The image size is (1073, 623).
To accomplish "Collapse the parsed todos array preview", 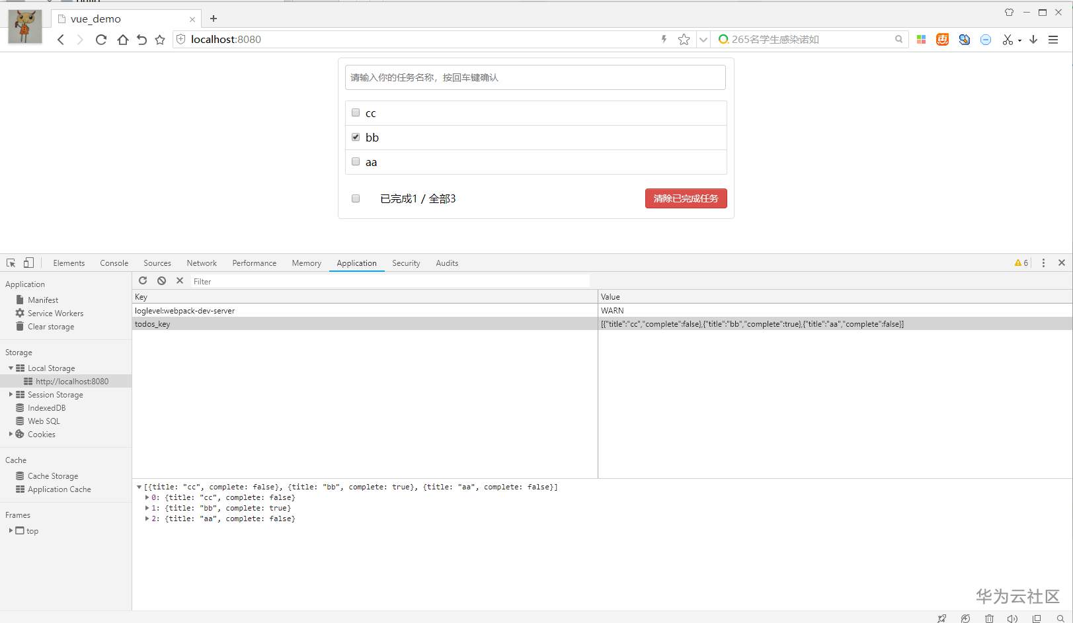I will coord(139,487).
